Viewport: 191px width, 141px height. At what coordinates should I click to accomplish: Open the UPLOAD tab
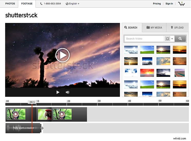[x=177, y=28]
